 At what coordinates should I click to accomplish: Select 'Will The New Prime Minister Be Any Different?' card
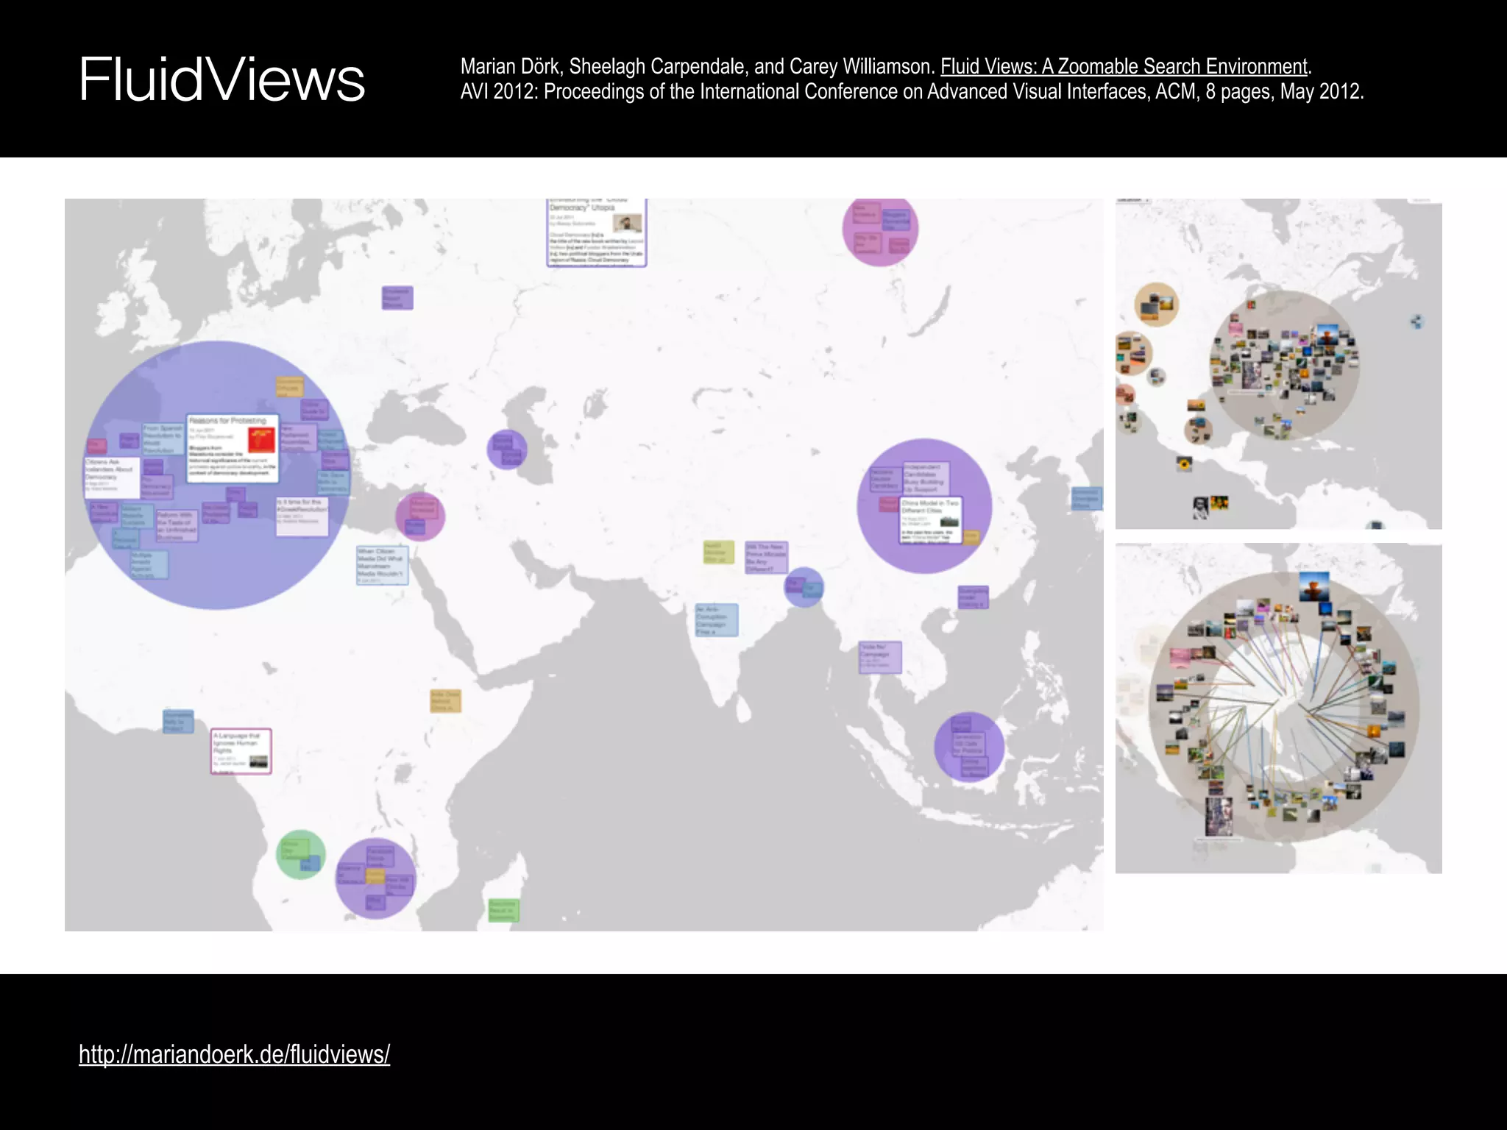pos(766,558)
